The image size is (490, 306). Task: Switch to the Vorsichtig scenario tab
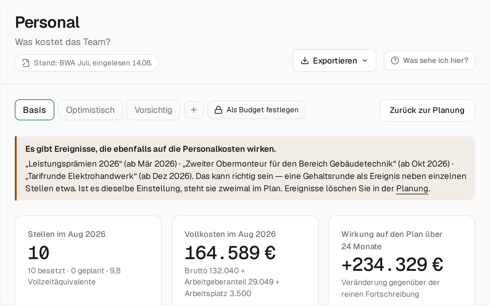click(153, 110)
